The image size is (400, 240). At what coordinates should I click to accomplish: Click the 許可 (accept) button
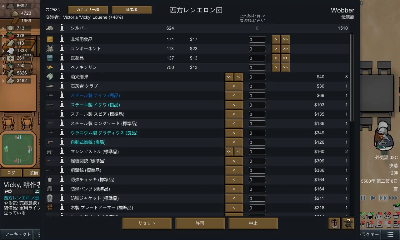(200, 223)
